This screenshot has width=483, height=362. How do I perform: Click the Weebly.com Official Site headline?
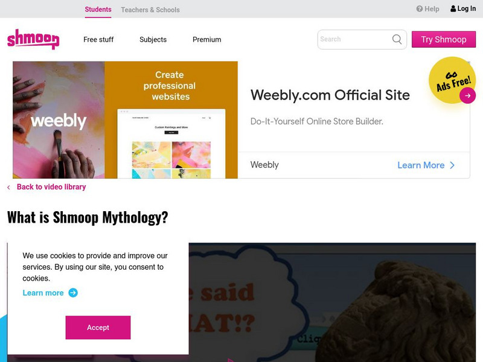(330, 95)
